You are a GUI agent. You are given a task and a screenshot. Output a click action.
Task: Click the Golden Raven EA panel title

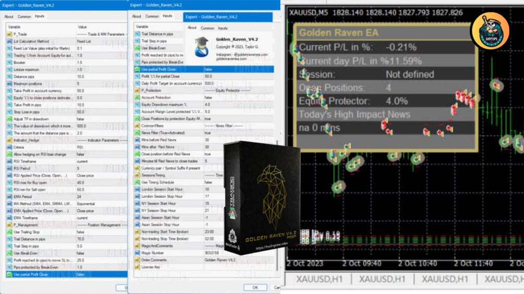click(338, 33)
